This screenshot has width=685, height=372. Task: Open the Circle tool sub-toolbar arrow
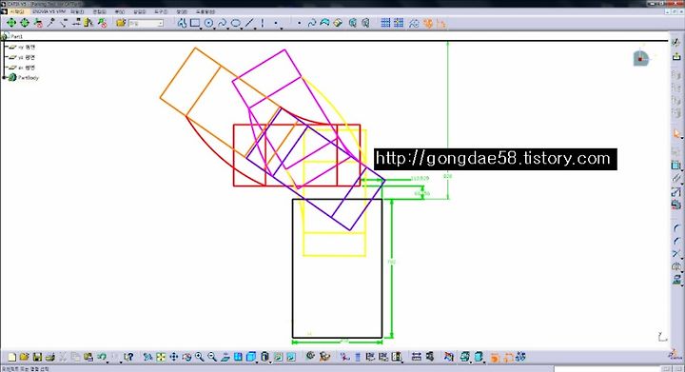click(x=214, y=29)
